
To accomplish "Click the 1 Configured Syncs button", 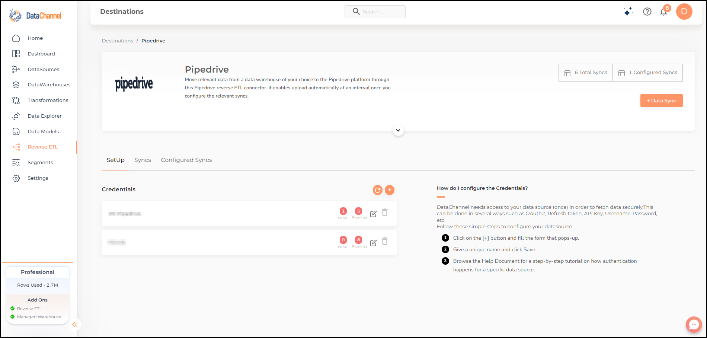I will [x=648, y=73].
